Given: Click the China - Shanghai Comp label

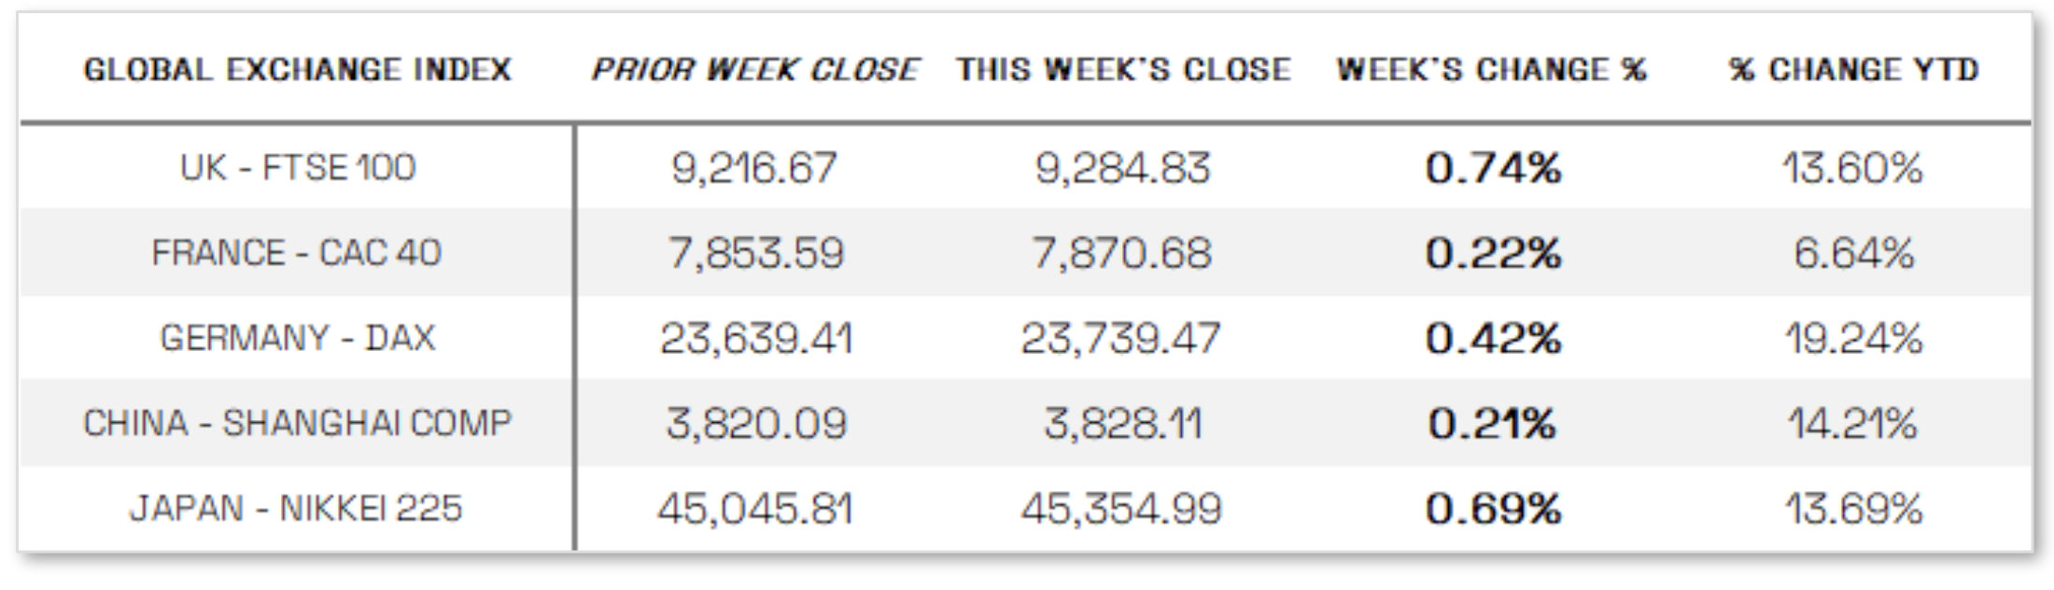Looking at the screenshot, I should 297,424.
